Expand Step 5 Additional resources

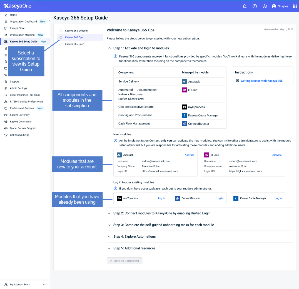pyautogui.click(x=109, y=248)
